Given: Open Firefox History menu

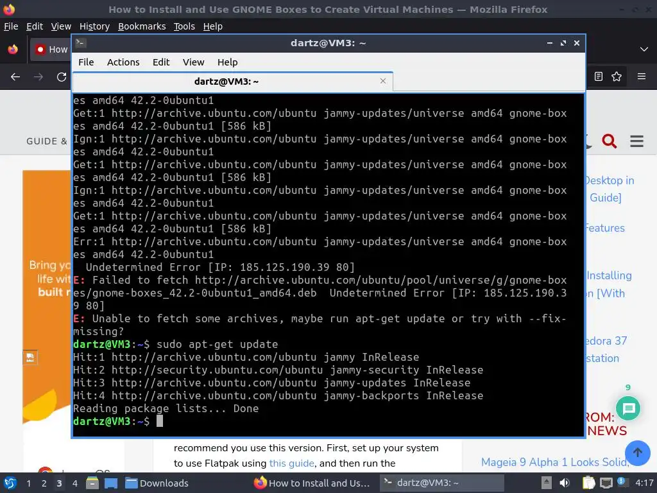Looking at the screenshot, I should point(94,26).
